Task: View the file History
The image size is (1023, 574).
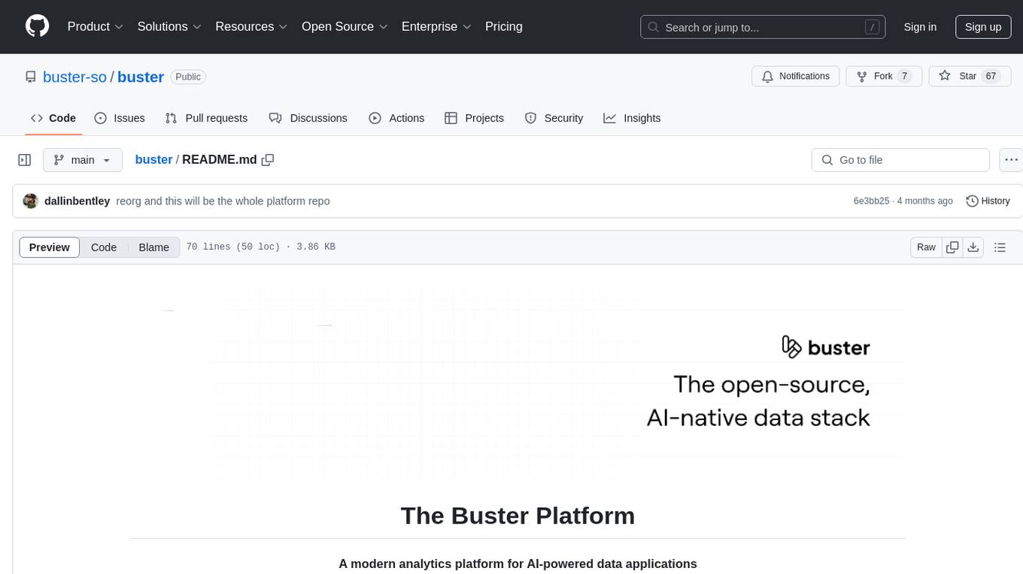Action: coord(988,201)
